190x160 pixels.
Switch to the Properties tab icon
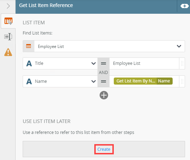point(8,37)
